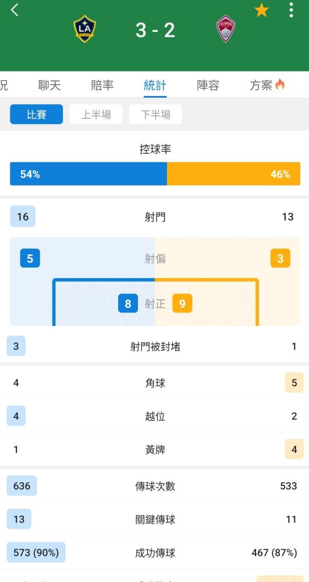This screenshot has width=309, height=582.
Task: Tap the LA Galaxy team logo
Action: coord(84,29)
